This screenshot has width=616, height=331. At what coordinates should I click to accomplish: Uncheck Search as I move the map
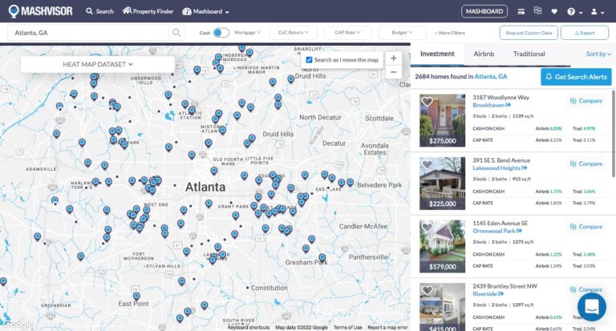coord(310,59)
